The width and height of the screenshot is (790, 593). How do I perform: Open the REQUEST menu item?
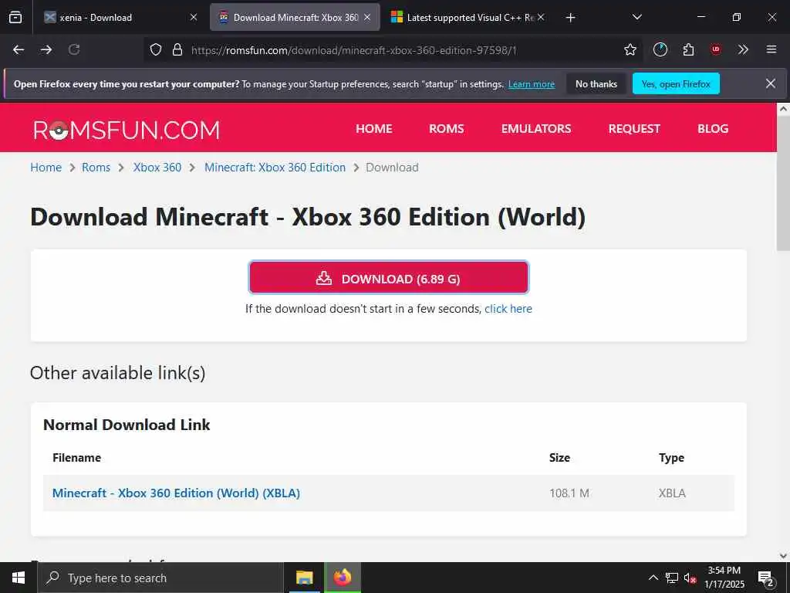[634, 129]
